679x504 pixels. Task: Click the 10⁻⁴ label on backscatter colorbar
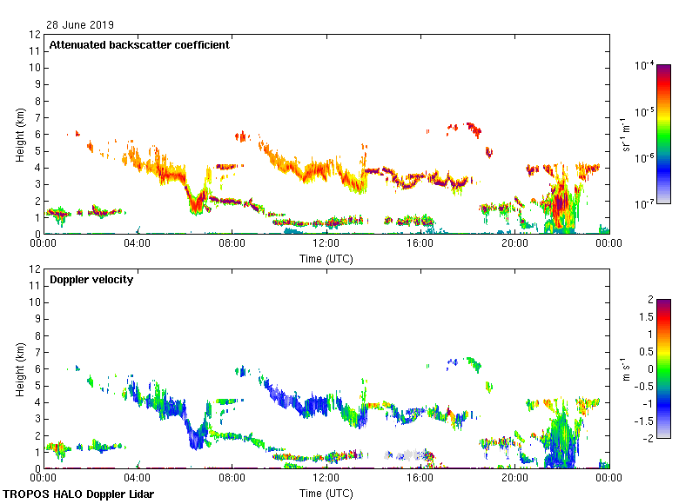click(645, 66)
